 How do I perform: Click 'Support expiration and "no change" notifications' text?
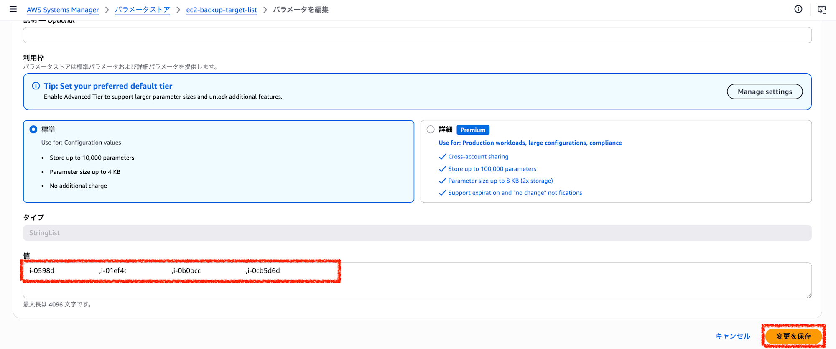tap(515, 193)
